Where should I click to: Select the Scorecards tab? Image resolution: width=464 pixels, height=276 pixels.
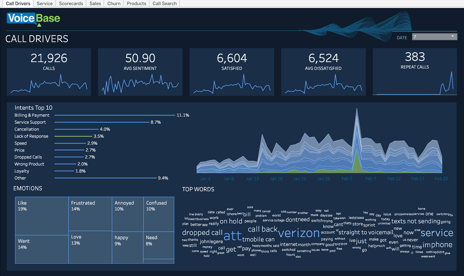tap(71, 3)
